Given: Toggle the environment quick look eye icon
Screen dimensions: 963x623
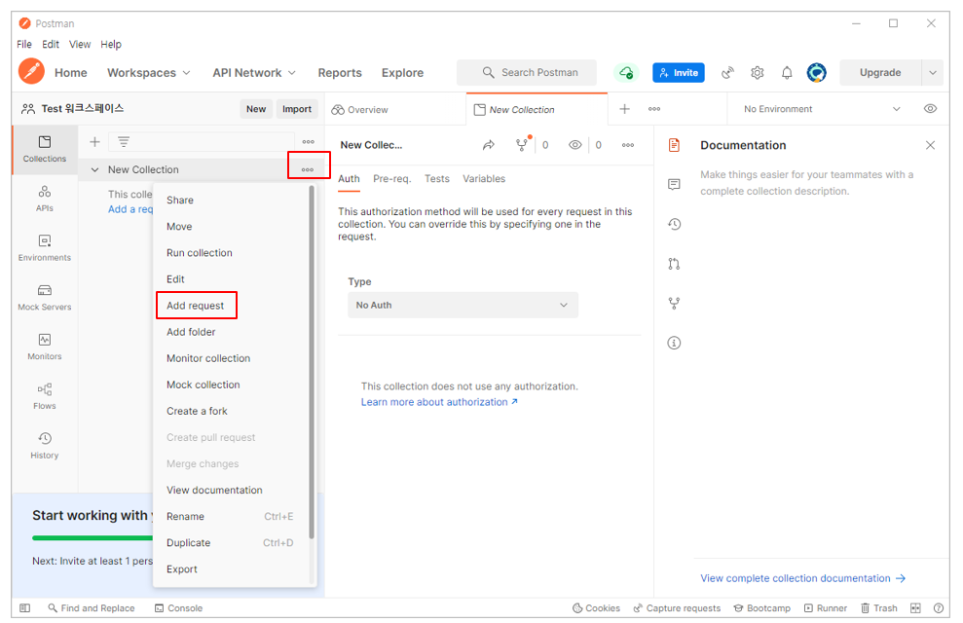Looking at the screenshot, I should (x=931, y=109).
